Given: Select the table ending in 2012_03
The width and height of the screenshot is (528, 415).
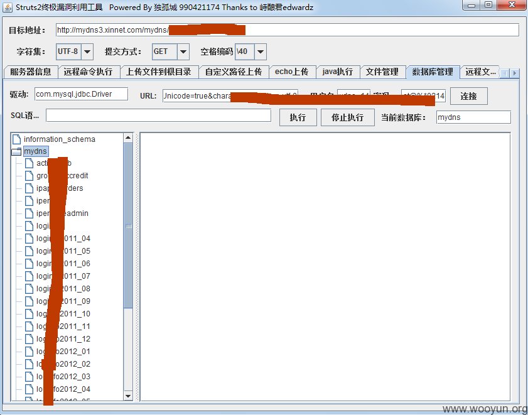Looking at the screenshot, I should tap(63, 377).
